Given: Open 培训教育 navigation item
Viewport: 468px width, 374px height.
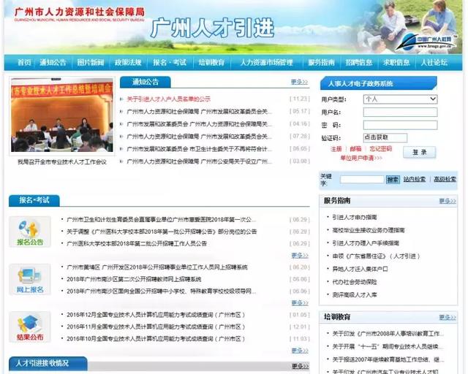Looking at the screenshot, I should 211,62.
